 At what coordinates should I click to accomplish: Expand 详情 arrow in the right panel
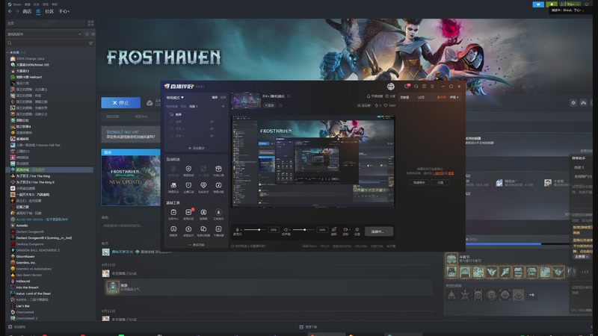pyautogui.click(x=454, y=98)
